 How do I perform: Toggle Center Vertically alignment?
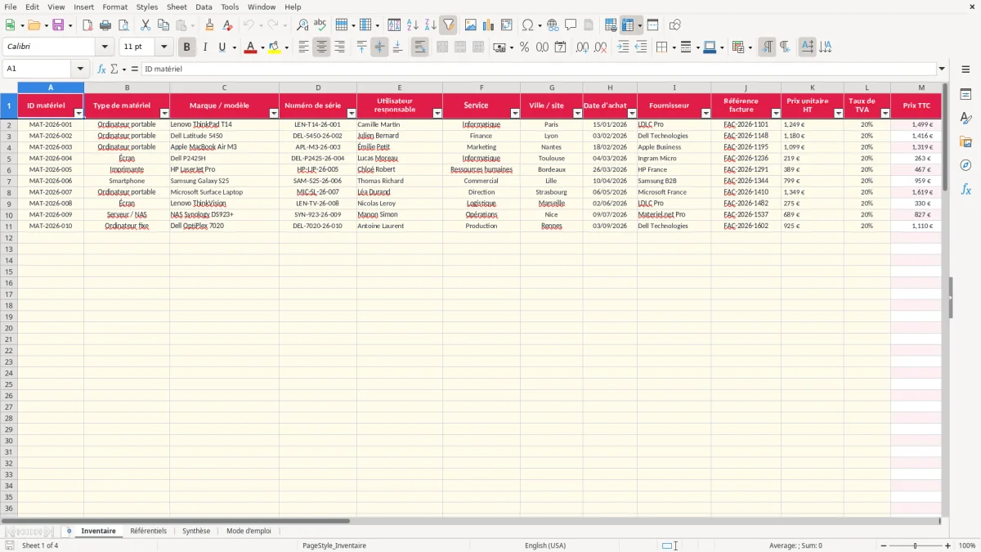coord(379,47)
